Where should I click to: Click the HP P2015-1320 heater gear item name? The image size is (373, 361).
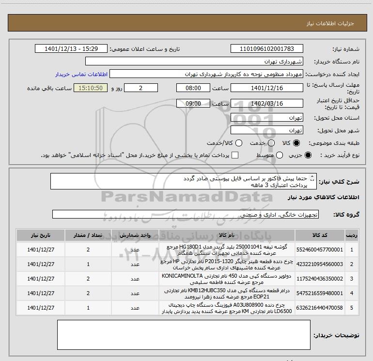pos(227,265)
